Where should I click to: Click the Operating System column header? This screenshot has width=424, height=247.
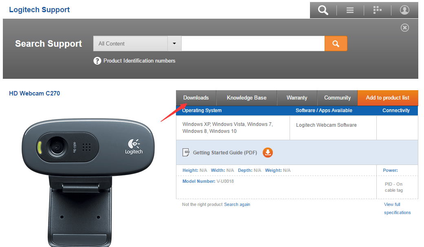pos(202,110)
